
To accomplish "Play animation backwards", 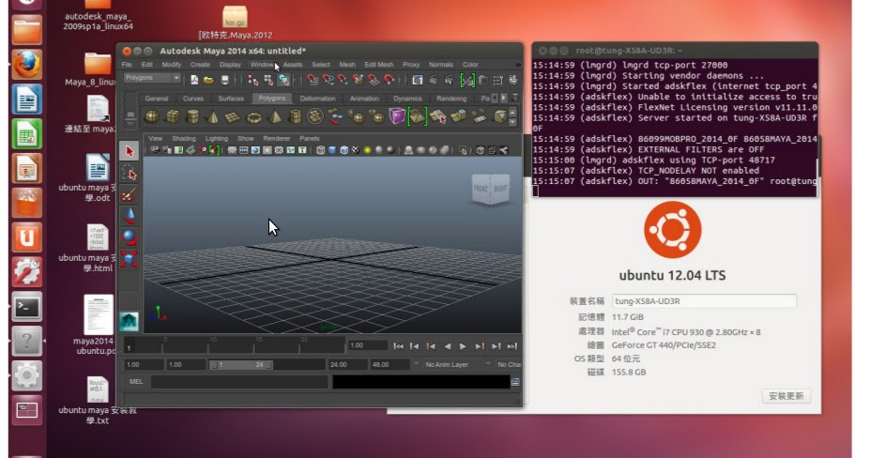I will pos(447,346).
